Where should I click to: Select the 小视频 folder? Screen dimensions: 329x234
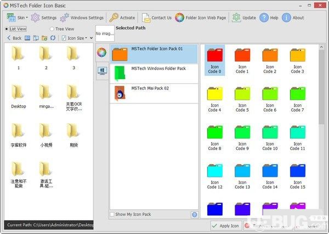[x=46, y=135]
